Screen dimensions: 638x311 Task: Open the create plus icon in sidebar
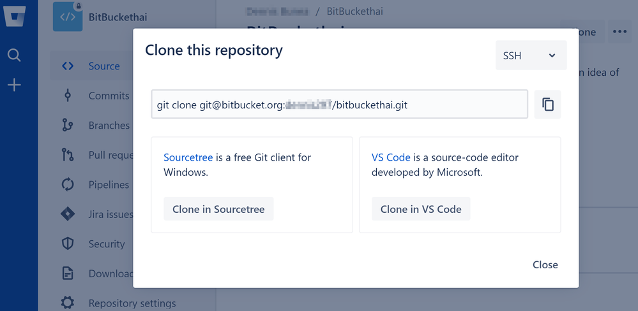click(x=14, y=85)
